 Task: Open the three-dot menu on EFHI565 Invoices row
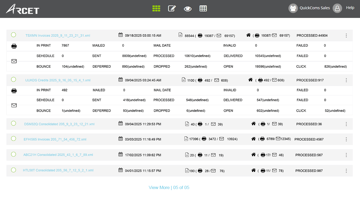point(346,139)
